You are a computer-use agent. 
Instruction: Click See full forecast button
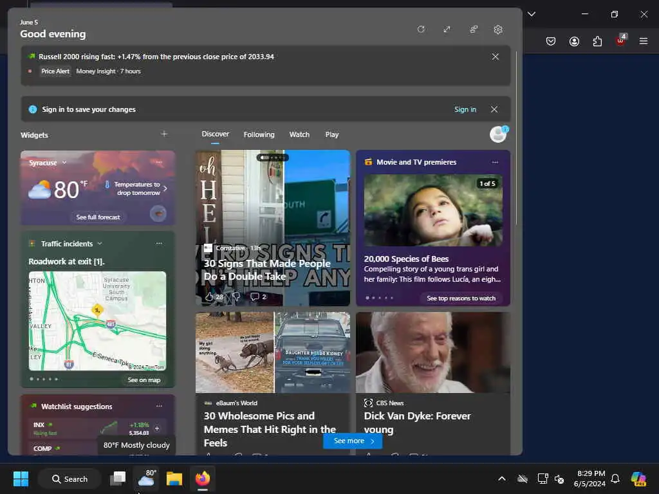click(x=98, y=217)
